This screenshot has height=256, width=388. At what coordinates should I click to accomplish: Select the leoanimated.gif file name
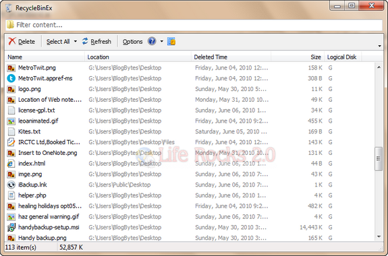tap(38, 121)
